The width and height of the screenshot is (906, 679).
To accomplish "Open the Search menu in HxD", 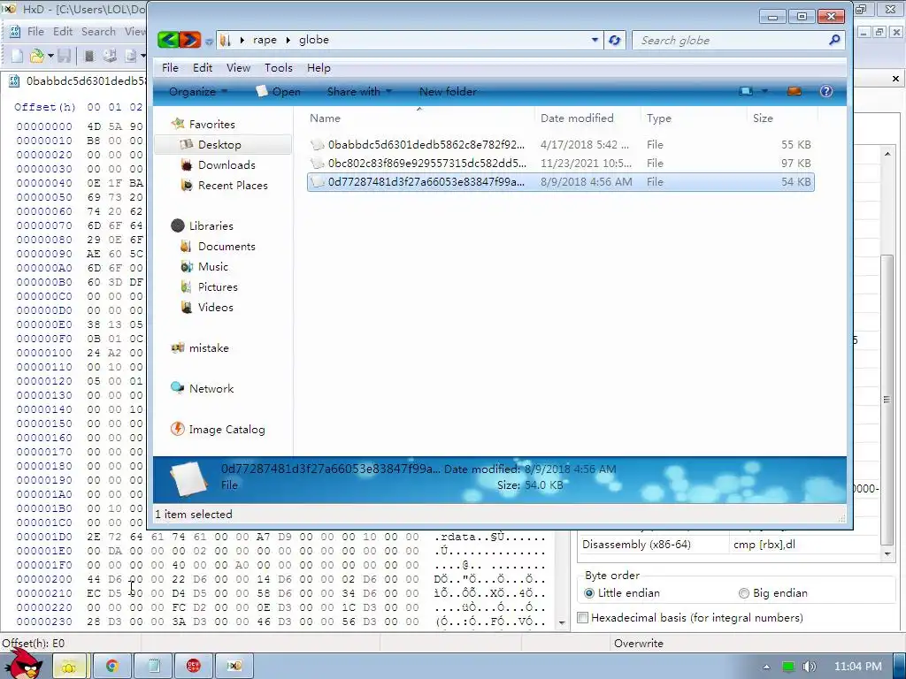I will [98, 31].
